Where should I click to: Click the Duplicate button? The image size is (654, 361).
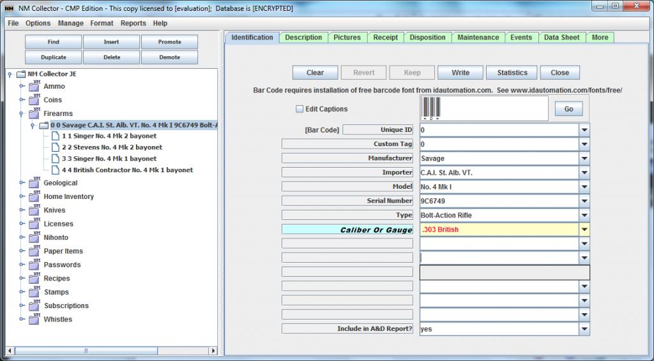54,57
